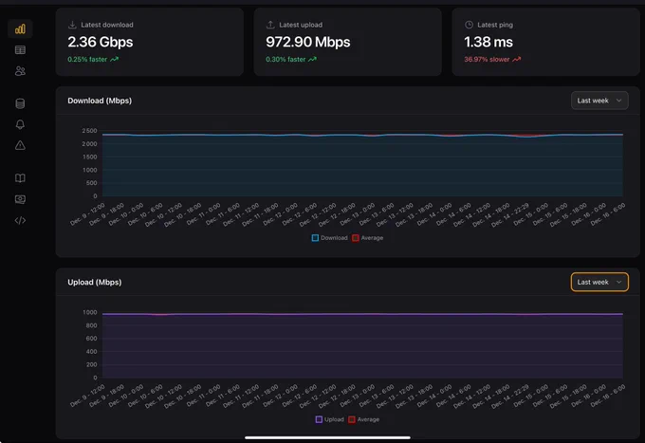
Task: Select the 2.36 Gbps download value
Action: click(x=101, y=42)
